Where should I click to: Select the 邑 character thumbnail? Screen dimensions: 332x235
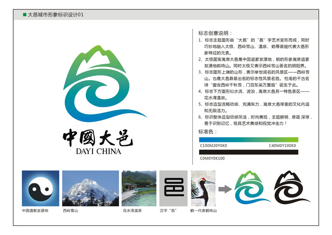[173, 188]
